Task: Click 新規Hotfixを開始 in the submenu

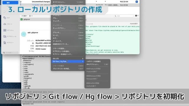Action: (x=97, y=83)
